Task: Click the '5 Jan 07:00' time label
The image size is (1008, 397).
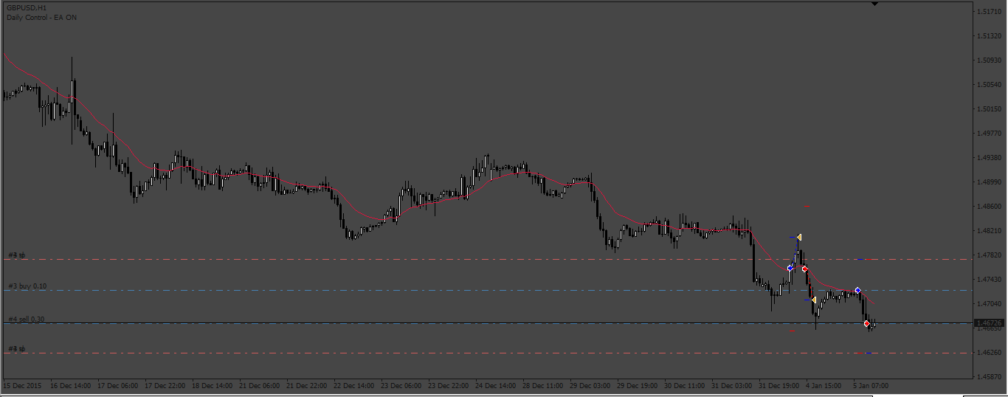Action: [x=871, y=386]
